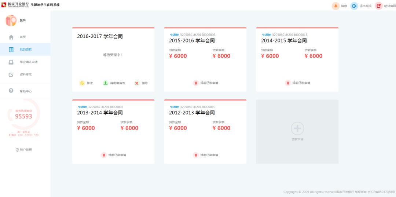The image size is (396, 197).
Task: Click 贷款金额 amount on 2012-2013 contract
Action: [x=178, y=128]
